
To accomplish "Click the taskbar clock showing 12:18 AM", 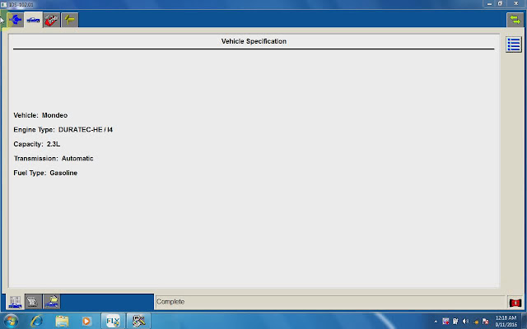I will click(x=506, y=322).
